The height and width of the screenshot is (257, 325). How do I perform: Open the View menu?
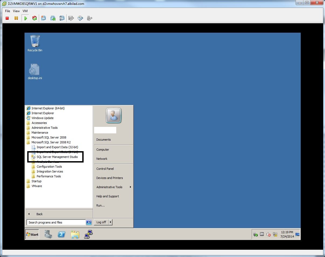16,11
